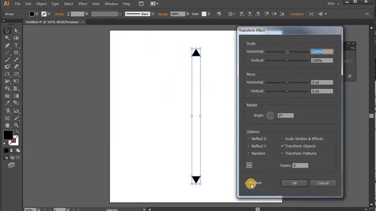Select the Direct Selection tool
The image size is (376, 211).
point(16,30)
